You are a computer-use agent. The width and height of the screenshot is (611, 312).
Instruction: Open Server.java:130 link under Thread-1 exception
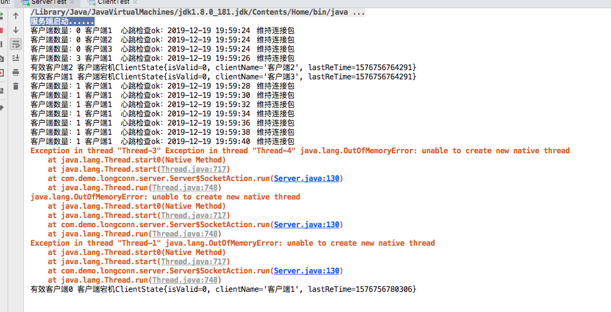pyautogui.click(x=306, y=271)
